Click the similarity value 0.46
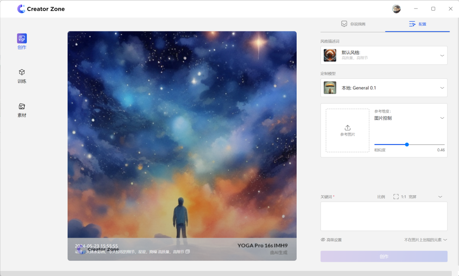This screenshot has height=276, width=459. click(x=441, y=150)
